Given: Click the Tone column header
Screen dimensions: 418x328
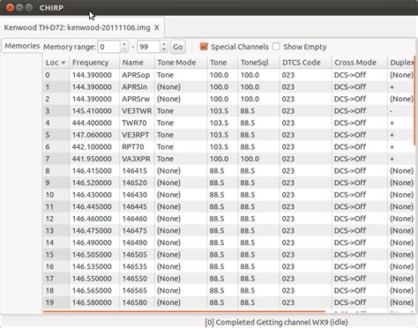Looking at the screenshot, I should coord(222,63).
